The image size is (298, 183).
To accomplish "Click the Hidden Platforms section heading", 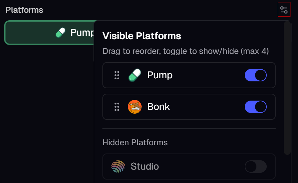I will 135,142.
